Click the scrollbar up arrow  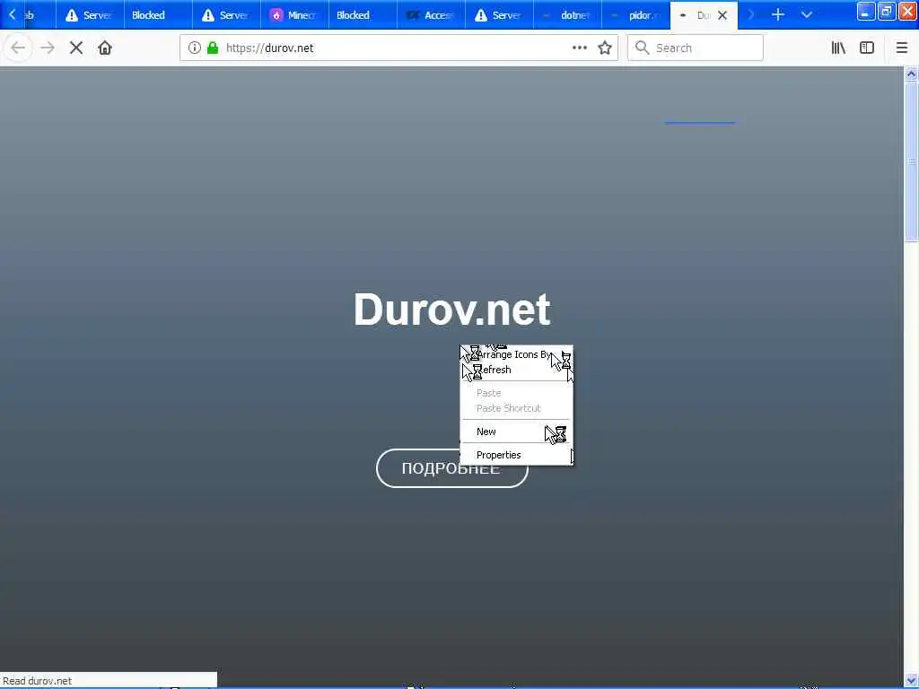(x=911, y=74)
